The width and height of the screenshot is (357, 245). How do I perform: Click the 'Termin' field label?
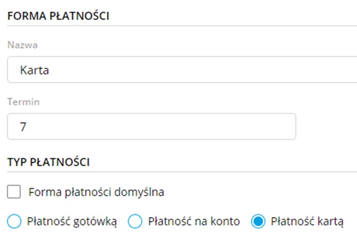tap(24, 102)
